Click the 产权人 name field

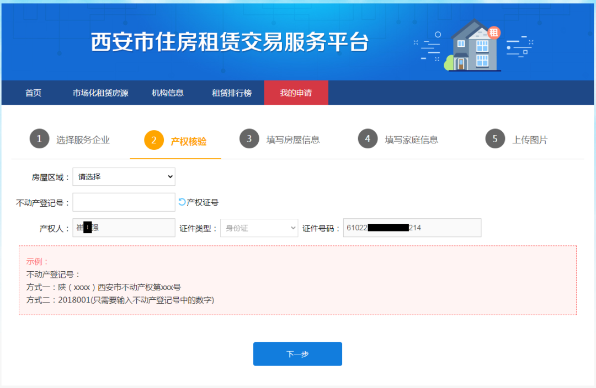tap(124, 228)
